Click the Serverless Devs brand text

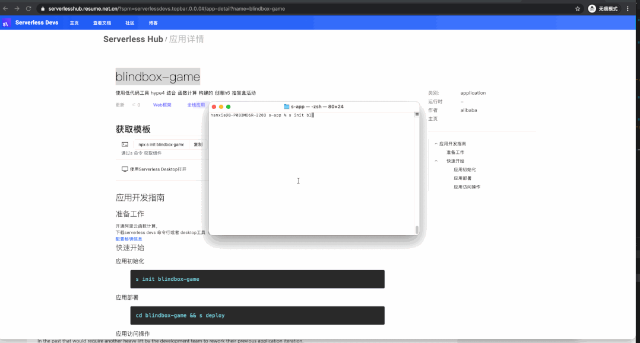click(37, 23)
